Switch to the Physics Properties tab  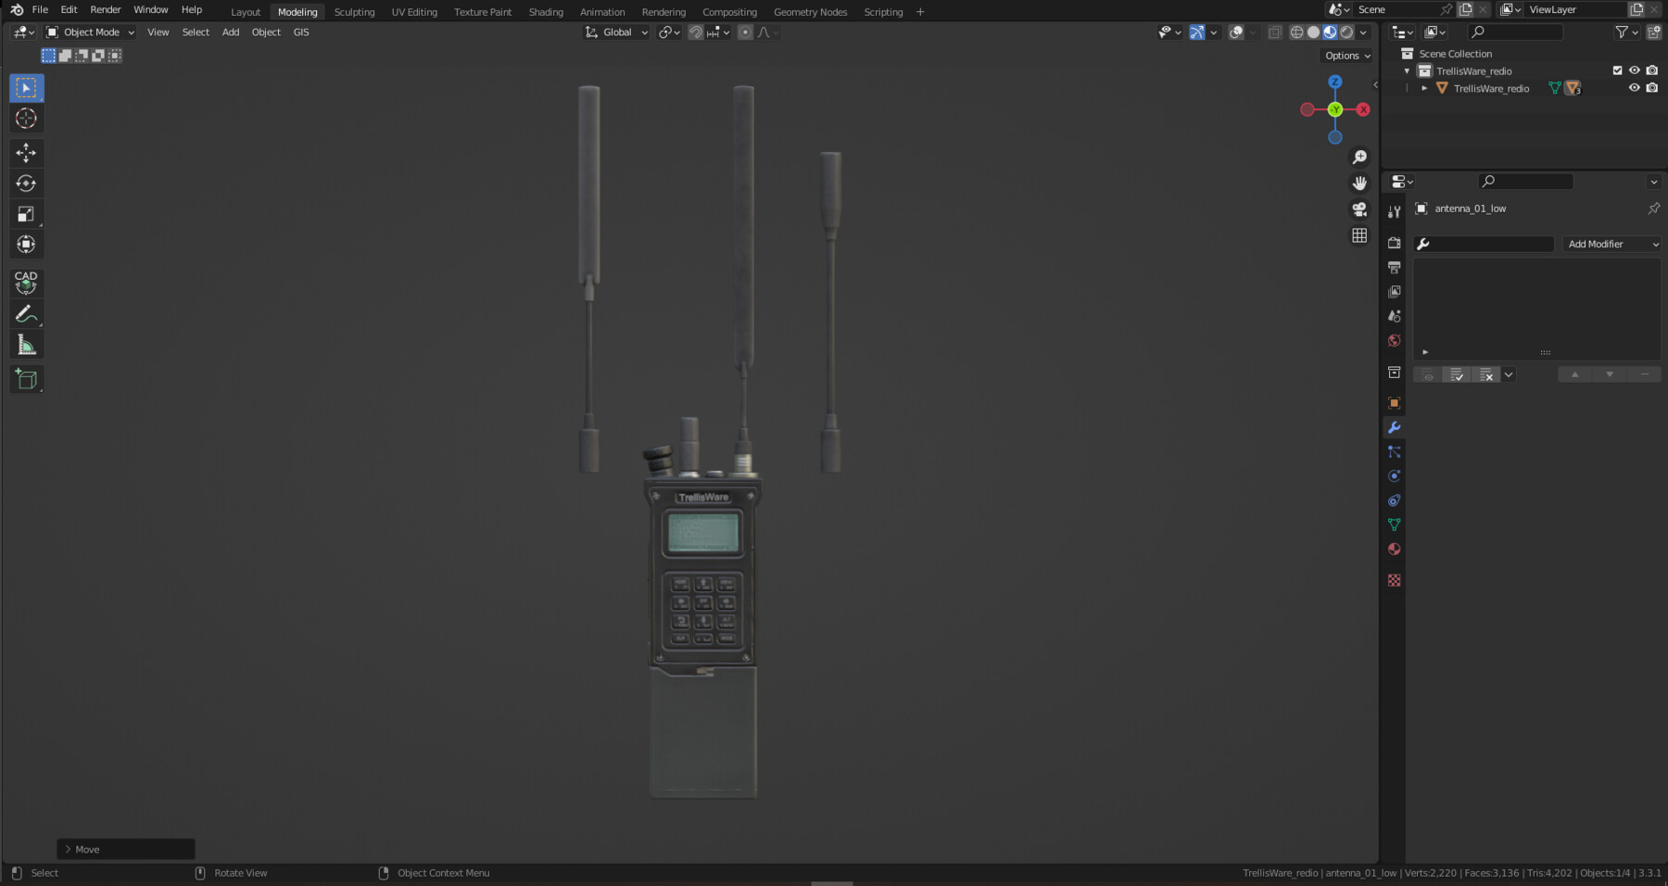pyautogui.click(x=1394, y=475)
